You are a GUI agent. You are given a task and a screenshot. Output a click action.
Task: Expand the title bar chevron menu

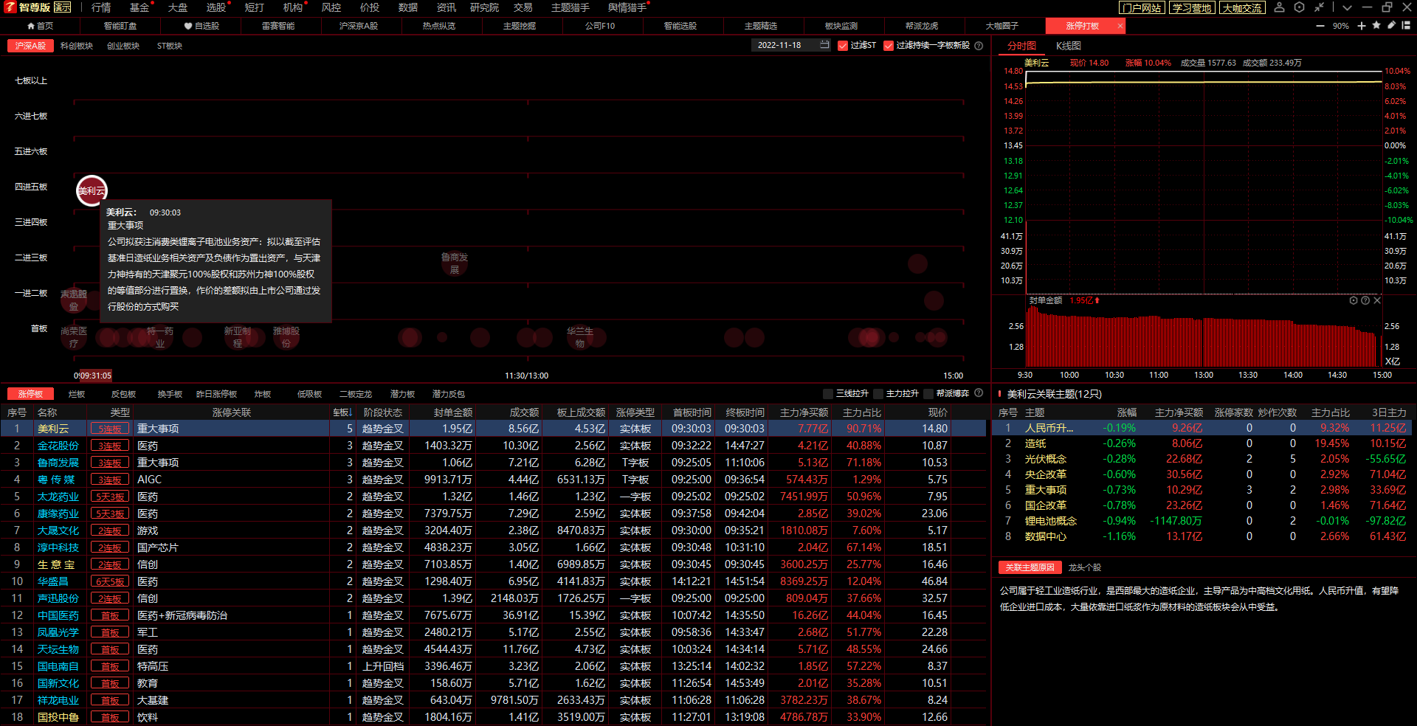tap(1347, 7)
